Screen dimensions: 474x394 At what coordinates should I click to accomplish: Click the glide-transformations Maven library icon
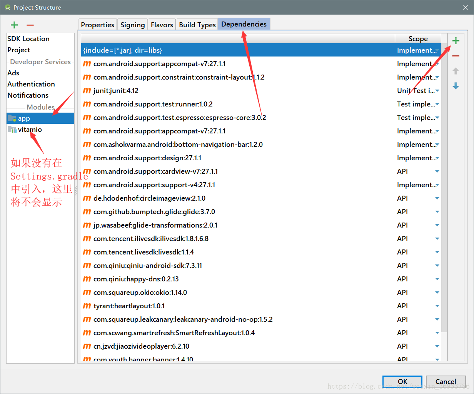[x=87, y=225]
